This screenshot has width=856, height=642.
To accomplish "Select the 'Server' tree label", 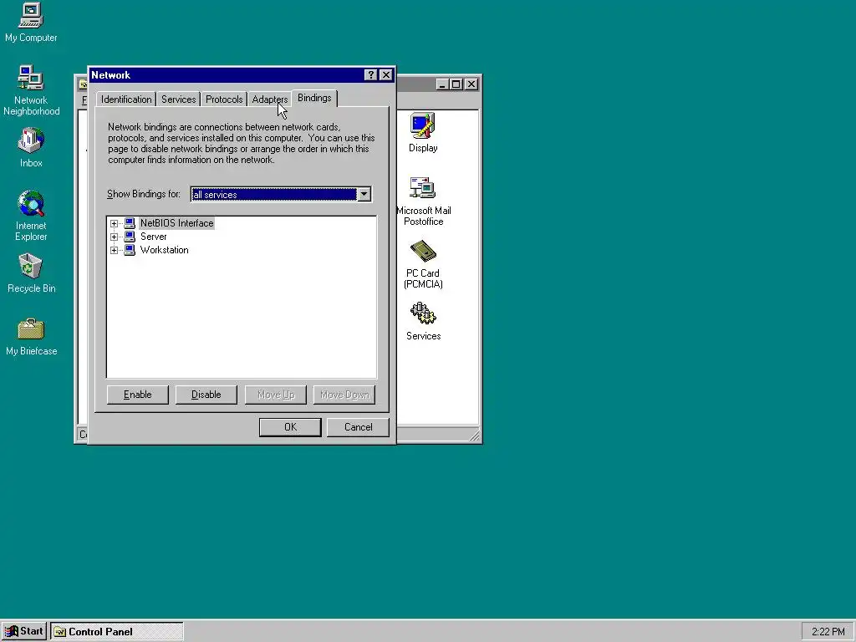I will tap(154, 237).
